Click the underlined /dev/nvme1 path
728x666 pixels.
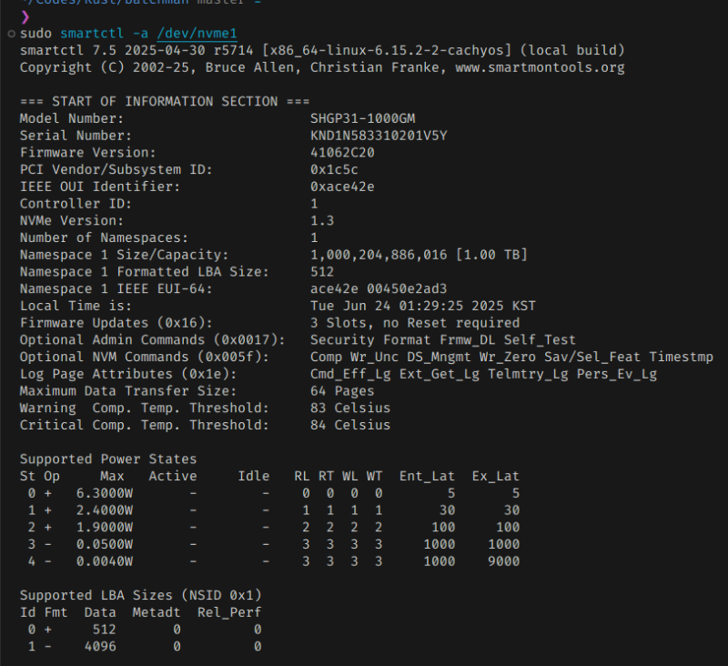tap(197, 34)
